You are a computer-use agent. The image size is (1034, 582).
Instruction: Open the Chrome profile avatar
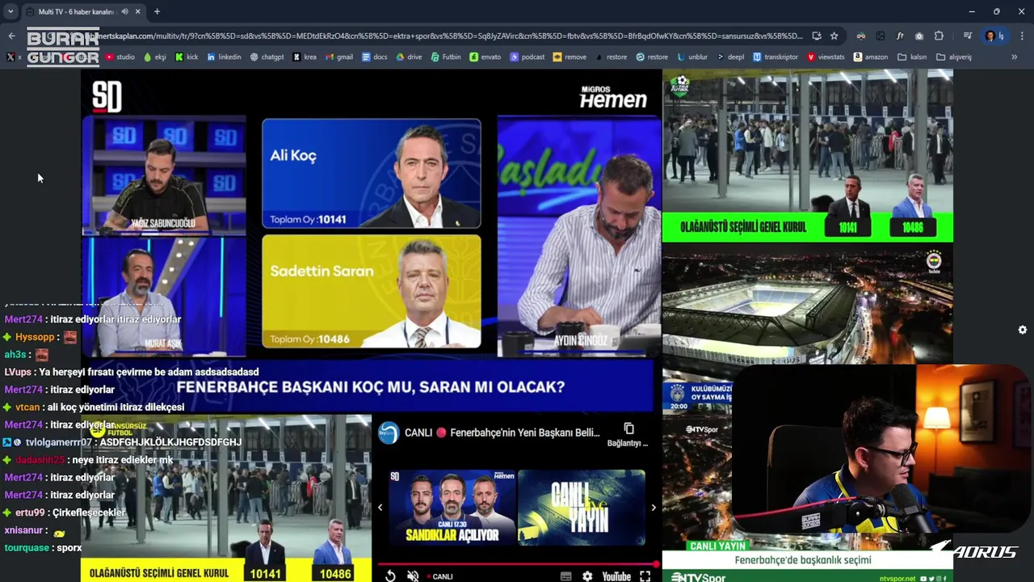990,36
